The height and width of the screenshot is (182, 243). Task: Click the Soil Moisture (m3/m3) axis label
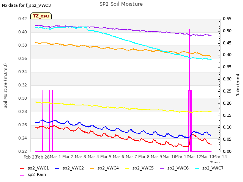coord(5,86)
